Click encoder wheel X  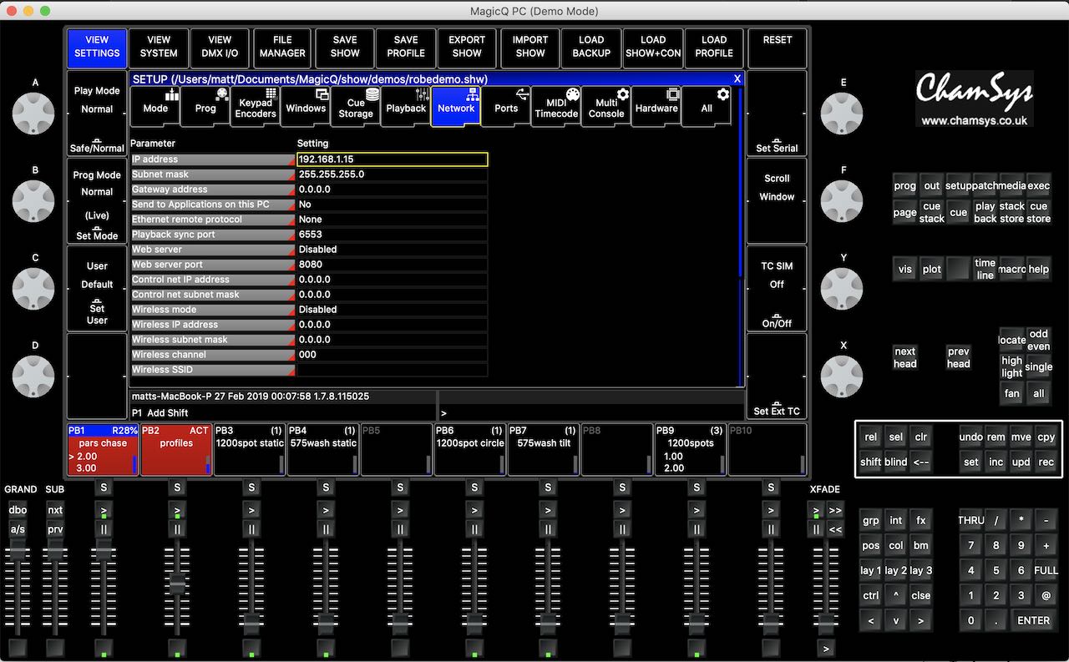[842, 376]
